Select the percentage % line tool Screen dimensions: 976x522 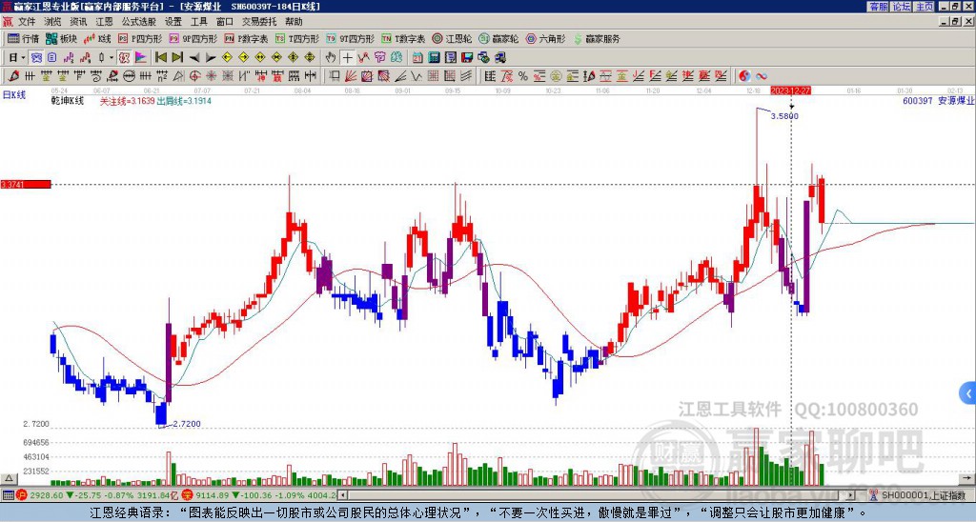523,76
